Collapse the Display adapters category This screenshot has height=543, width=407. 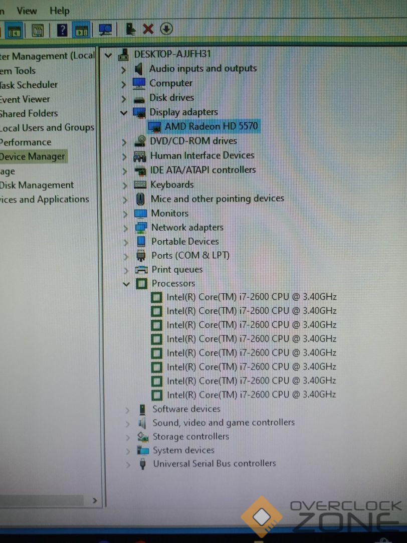(124, 113)
